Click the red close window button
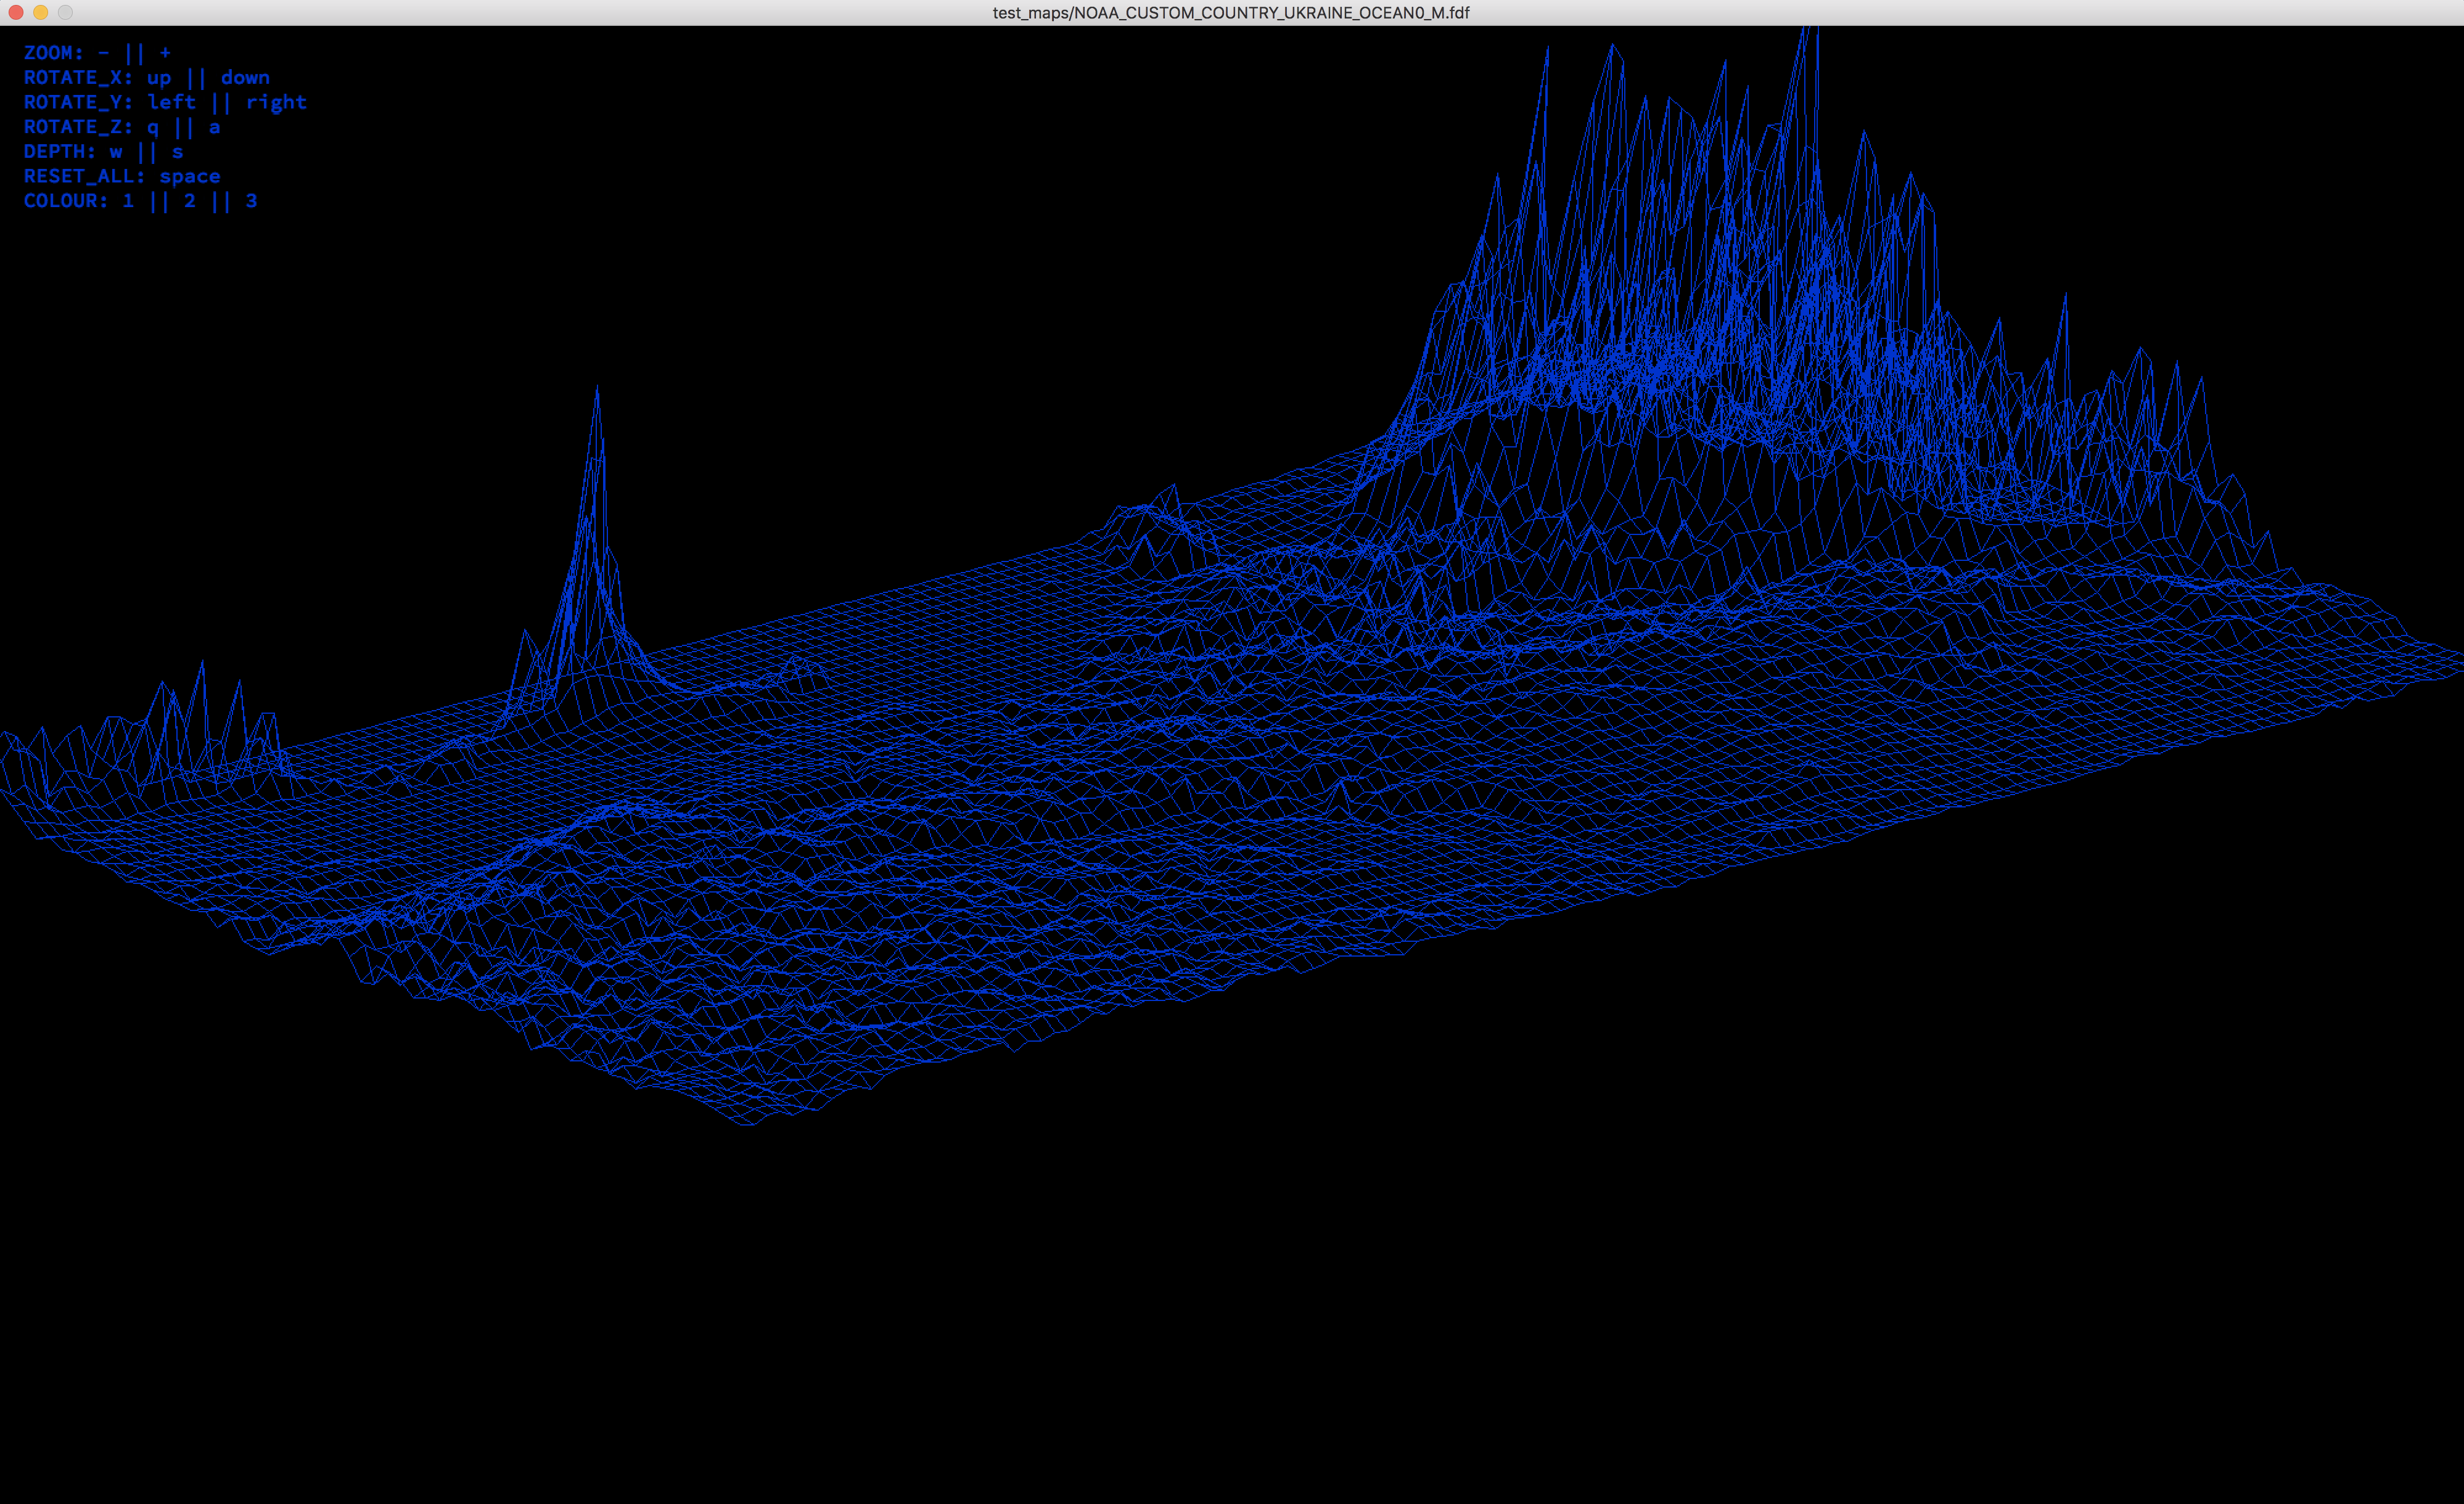The image size is (2464, 1504). tap(16, 12)
